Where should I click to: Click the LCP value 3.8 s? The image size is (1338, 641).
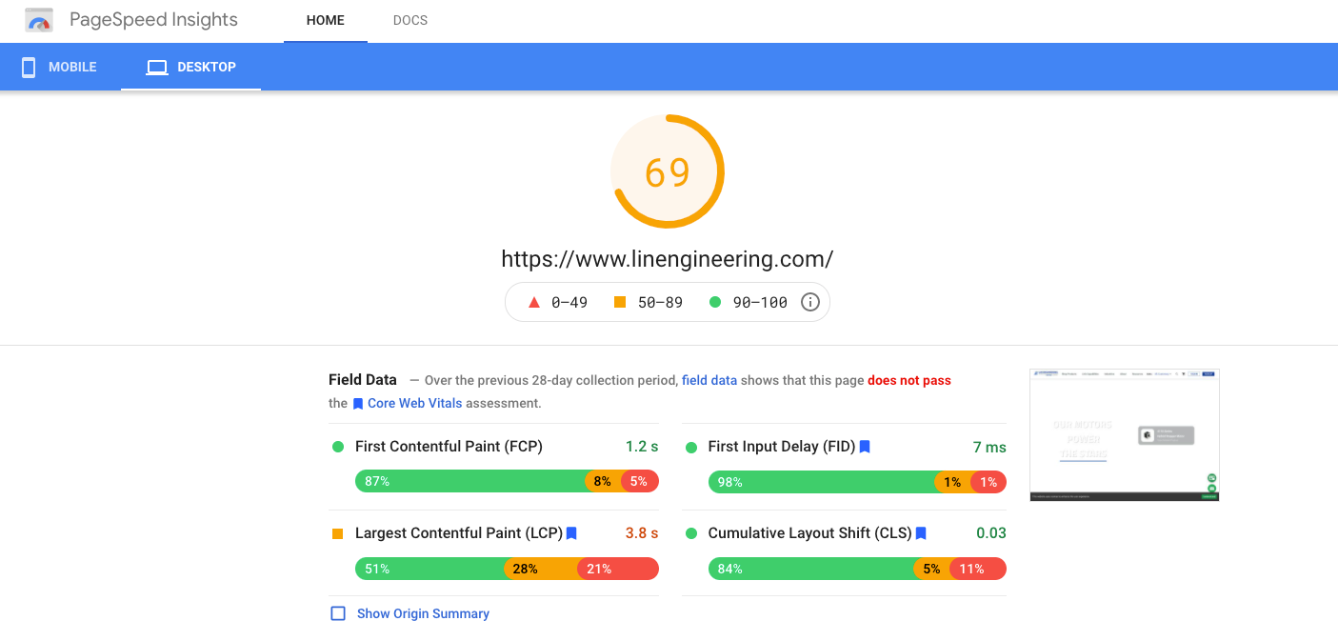click(642, 533)
